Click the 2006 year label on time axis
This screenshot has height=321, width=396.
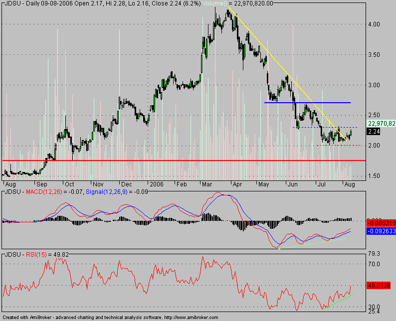point(156,184)
